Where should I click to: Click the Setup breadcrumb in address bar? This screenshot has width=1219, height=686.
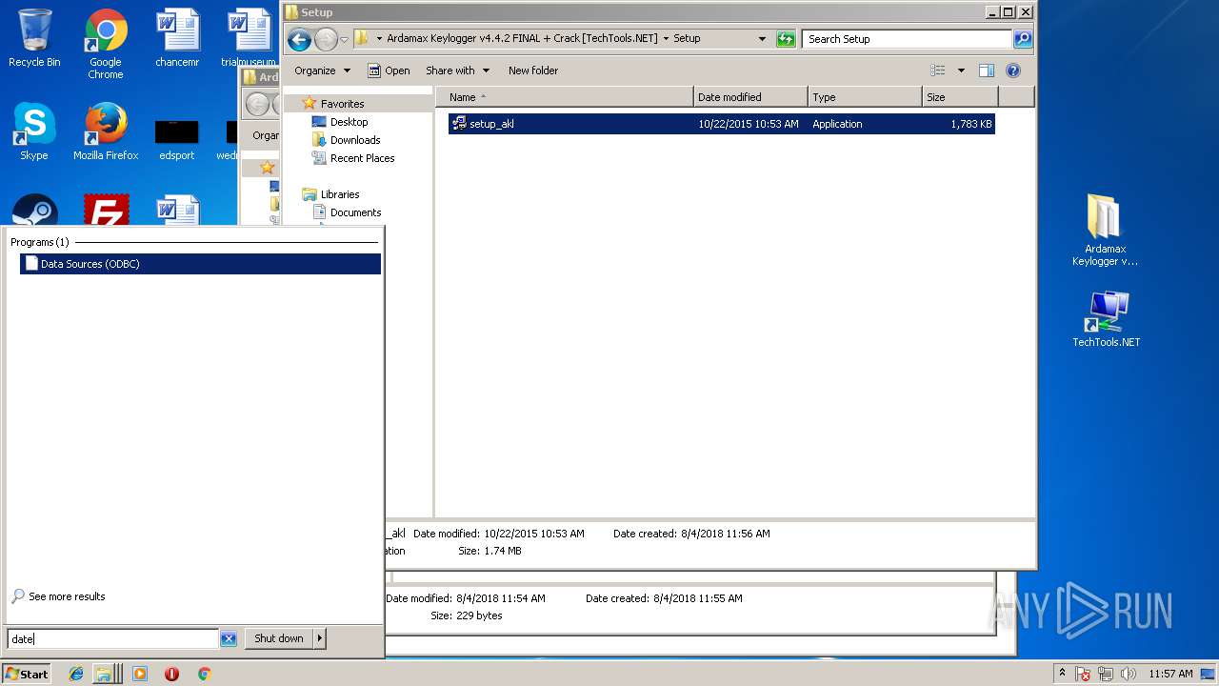(687, 39)
